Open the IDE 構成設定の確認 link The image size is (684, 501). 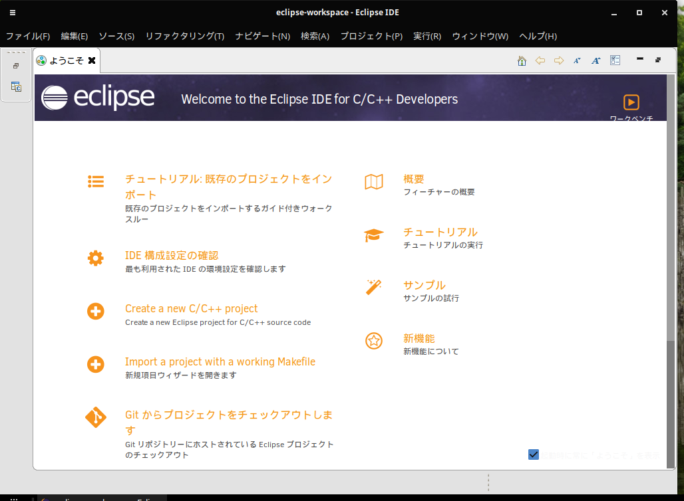[x=172, y=255]
